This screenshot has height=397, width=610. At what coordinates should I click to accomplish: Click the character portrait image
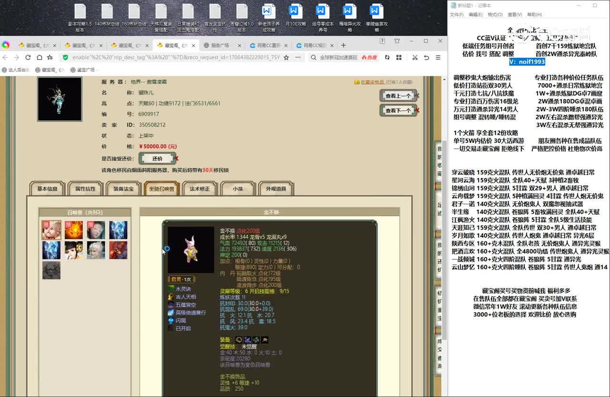[x=60, y=99]
